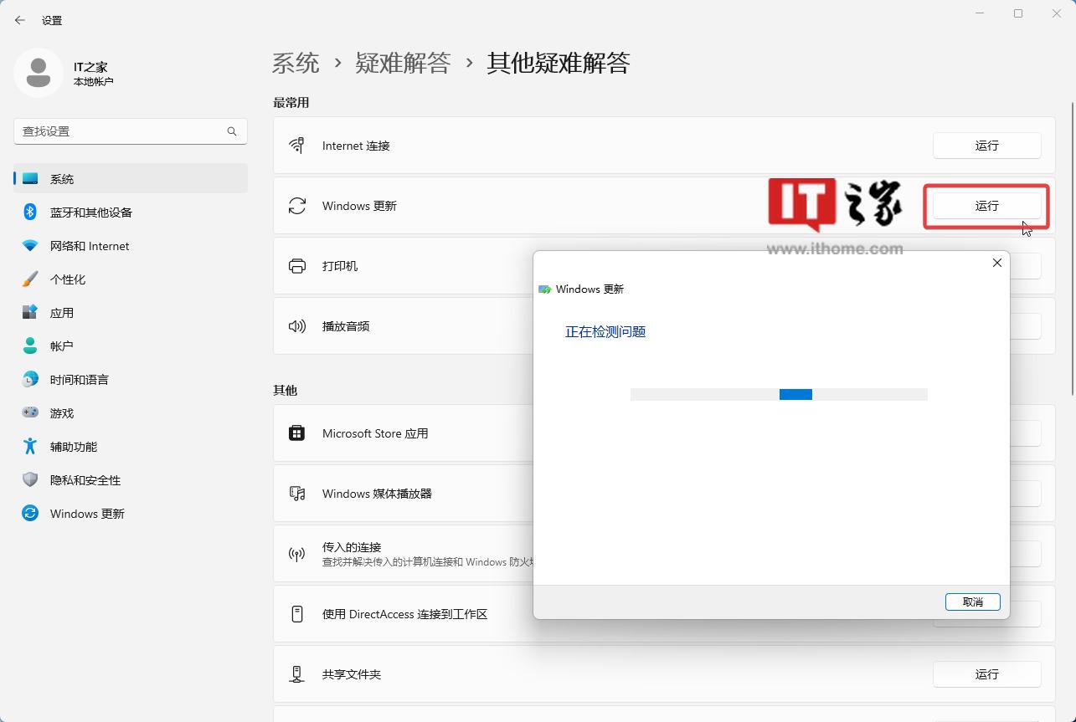1076x722 pixels.
Task: Click into the 查找设置 search field
Action: point(131,131)
